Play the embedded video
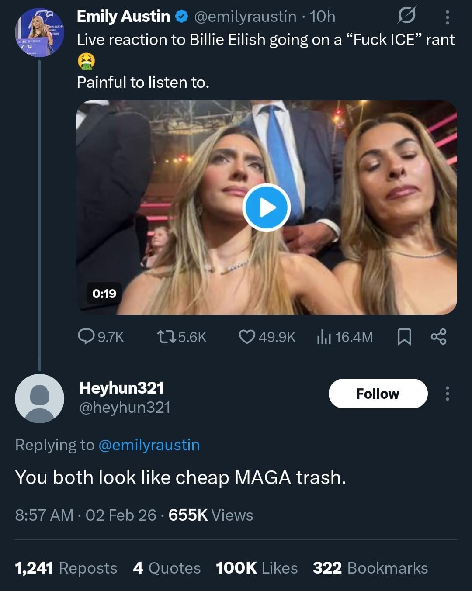This screenshot has width=472, height=591. point(266,207)
